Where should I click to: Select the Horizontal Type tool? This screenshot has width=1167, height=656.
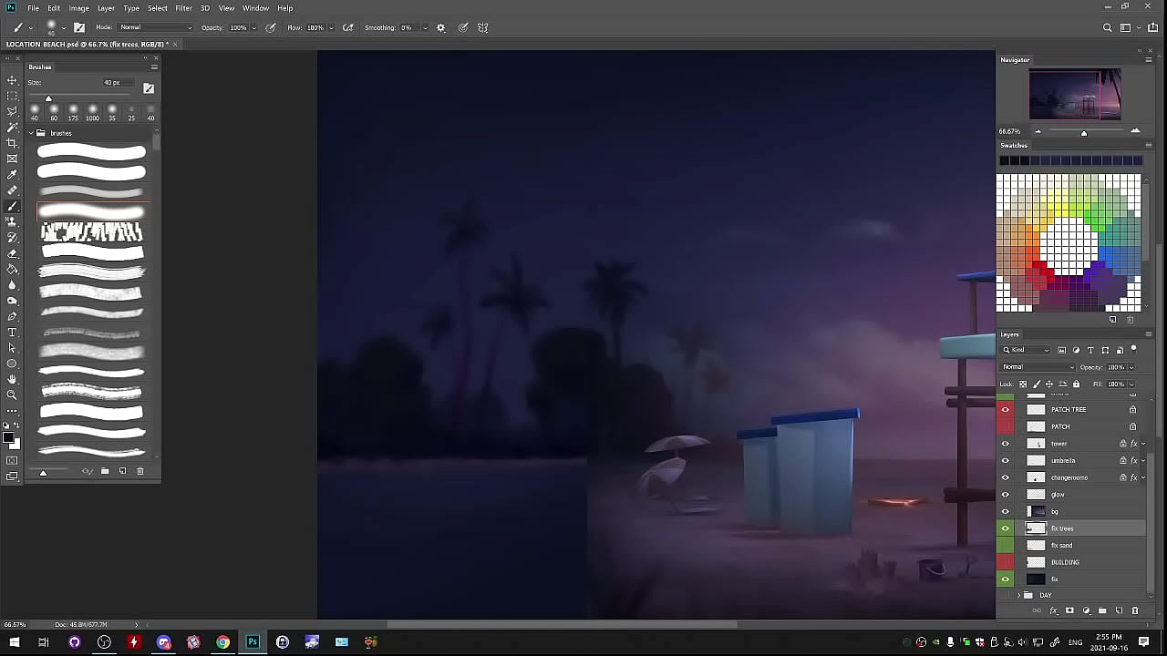pyautogui.click(x=12, y=333)
